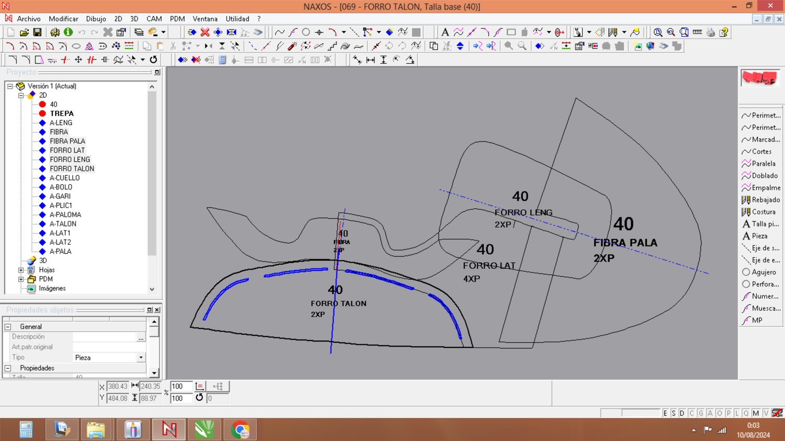
Task: Select the ellipse tool in second toolbar
Action: pos(76,46)
